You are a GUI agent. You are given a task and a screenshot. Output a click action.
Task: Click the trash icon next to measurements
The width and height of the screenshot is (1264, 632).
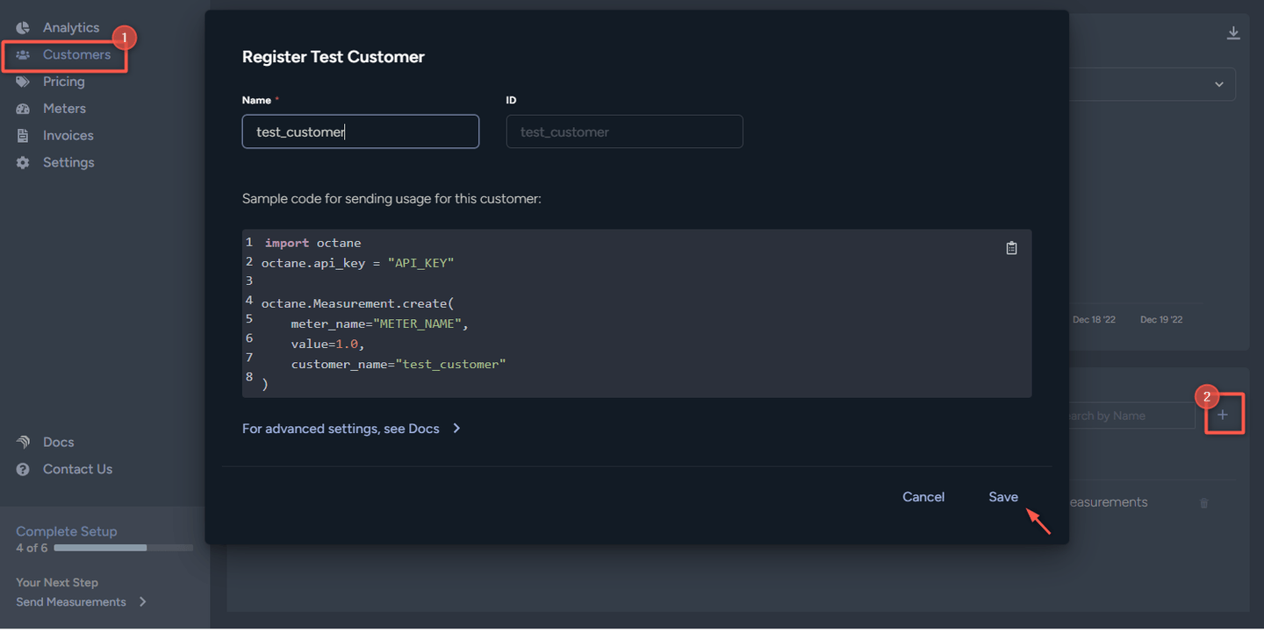pyautogui.click(x=1203, y=502)
